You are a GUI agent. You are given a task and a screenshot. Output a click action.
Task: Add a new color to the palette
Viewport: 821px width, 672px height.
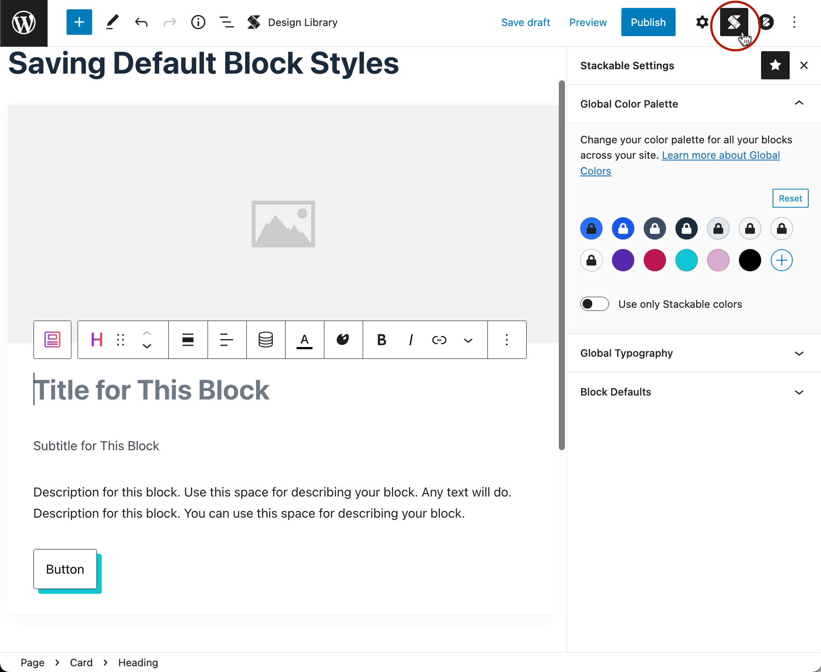[x=782, y=260]
